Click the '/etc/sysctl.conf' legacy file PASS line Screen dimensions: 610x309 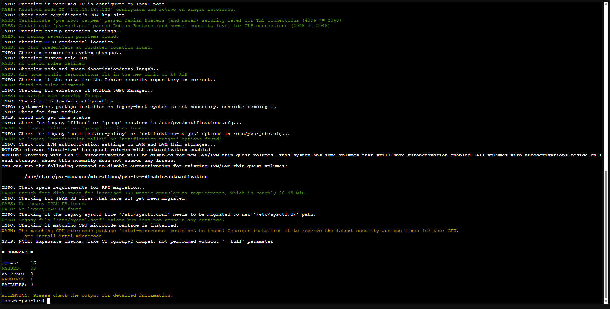113,220
